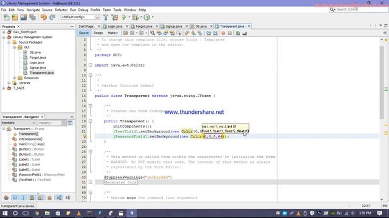Switch to the Login.java tab
389x218 pixels.
coord(115,26)
